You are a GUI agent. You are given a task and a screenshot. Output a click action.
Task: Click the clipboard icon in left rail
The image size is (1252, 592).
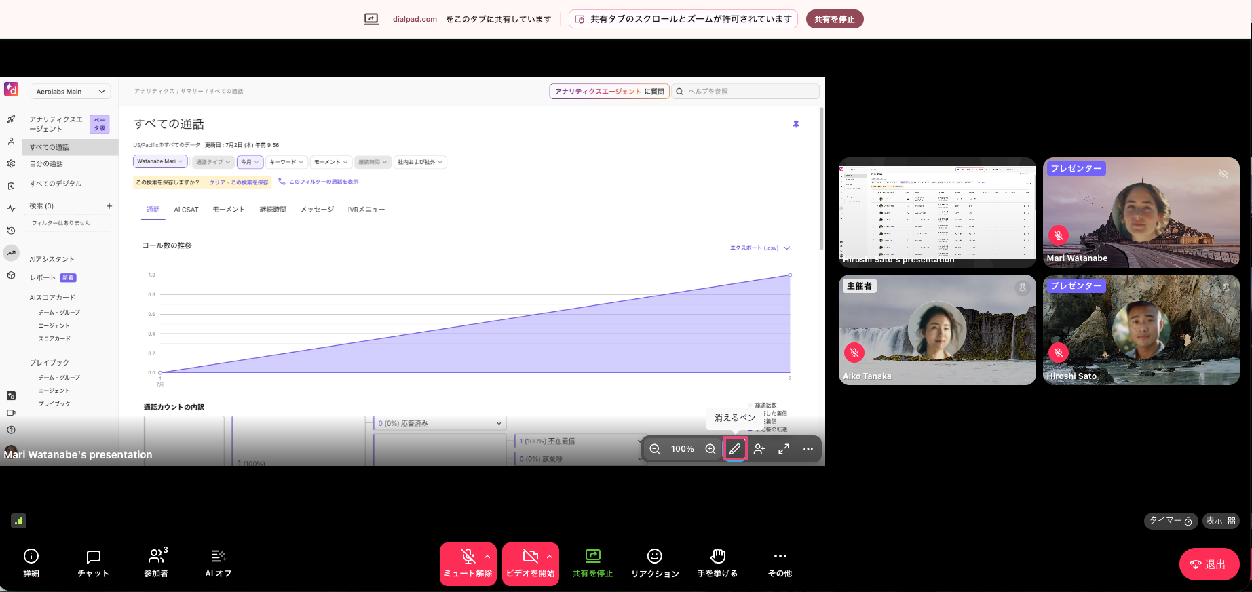11,186
